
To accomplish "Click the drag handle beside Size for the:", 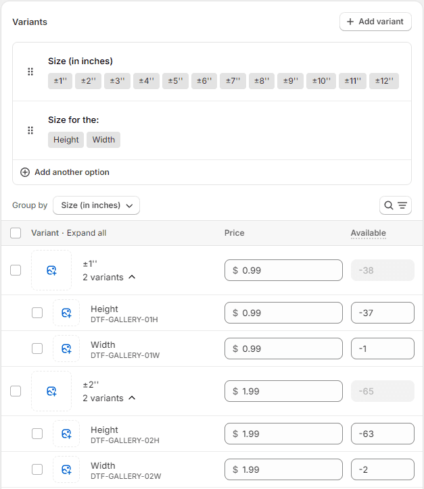I will click(30, 130).
